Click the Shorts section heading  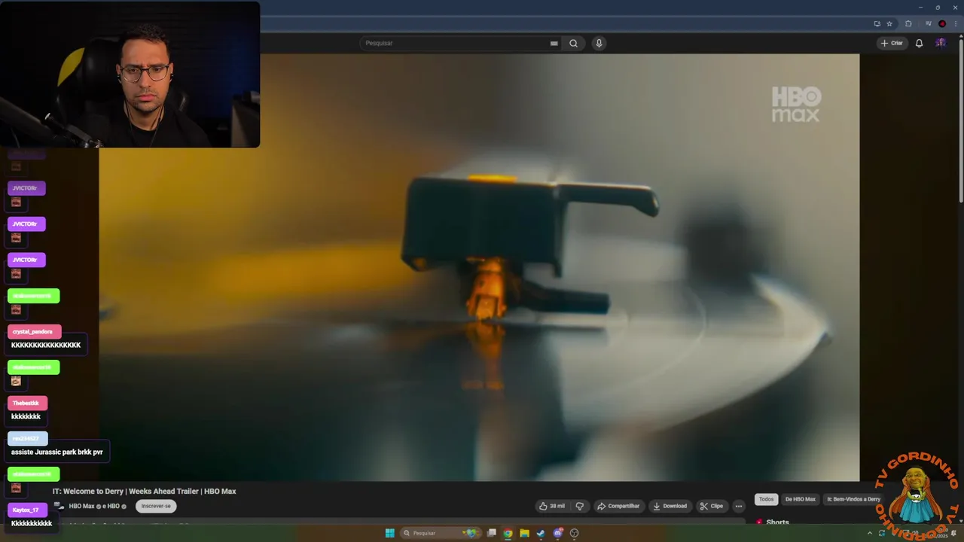coord(777,522)
